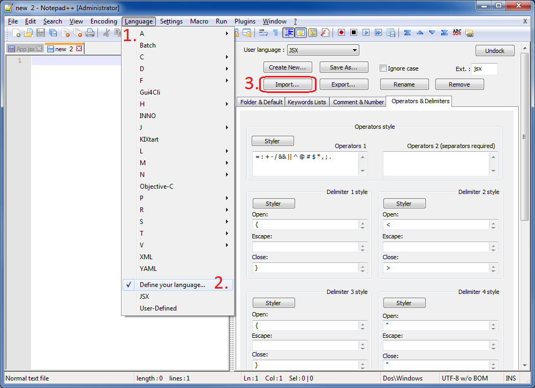Toggle Show all characters pilcrow icon
This screenshot has width=535, height=388.
[x=275, y=33]
